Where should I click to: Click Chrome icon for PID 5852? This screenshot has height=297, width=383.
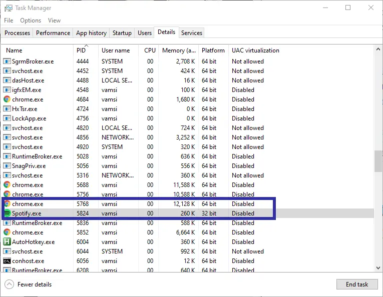[x=7, y=232]
